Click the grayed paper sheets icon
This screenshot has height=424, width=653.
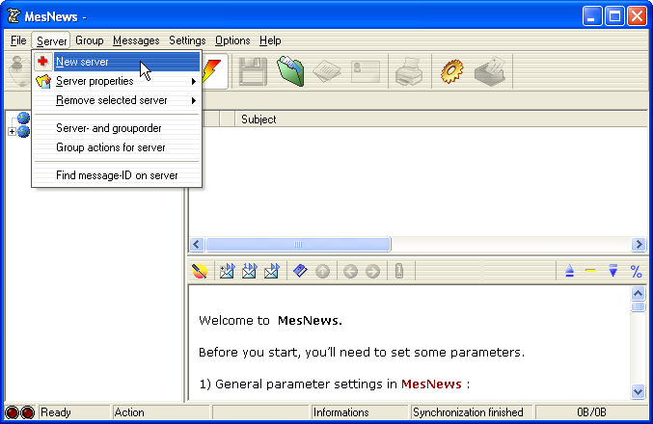327,71
